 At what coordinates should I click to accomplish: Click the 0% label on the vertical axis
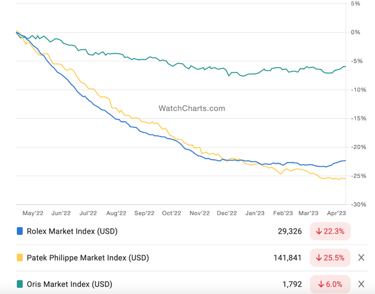[355, 32]
